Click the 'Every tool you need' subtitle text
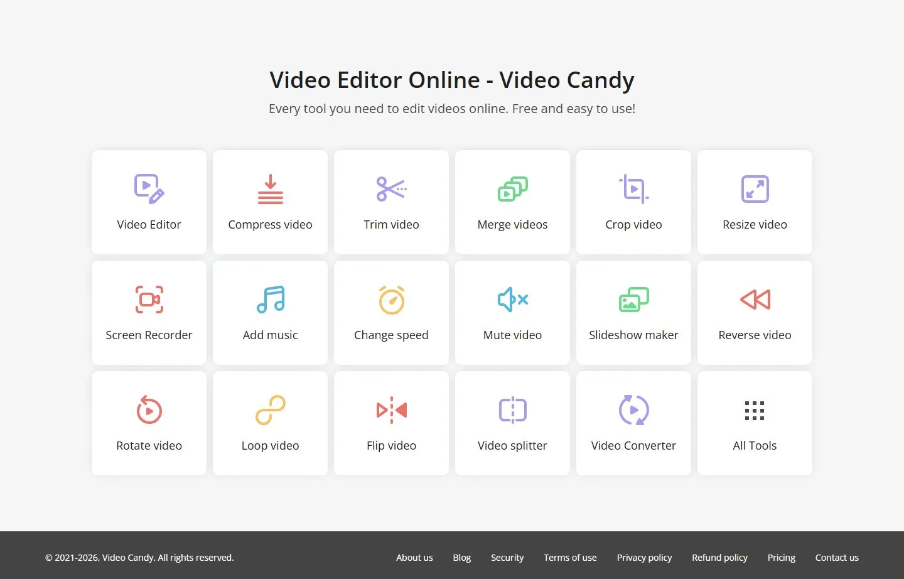Viewport: 904px width, 579px height. 452,109
